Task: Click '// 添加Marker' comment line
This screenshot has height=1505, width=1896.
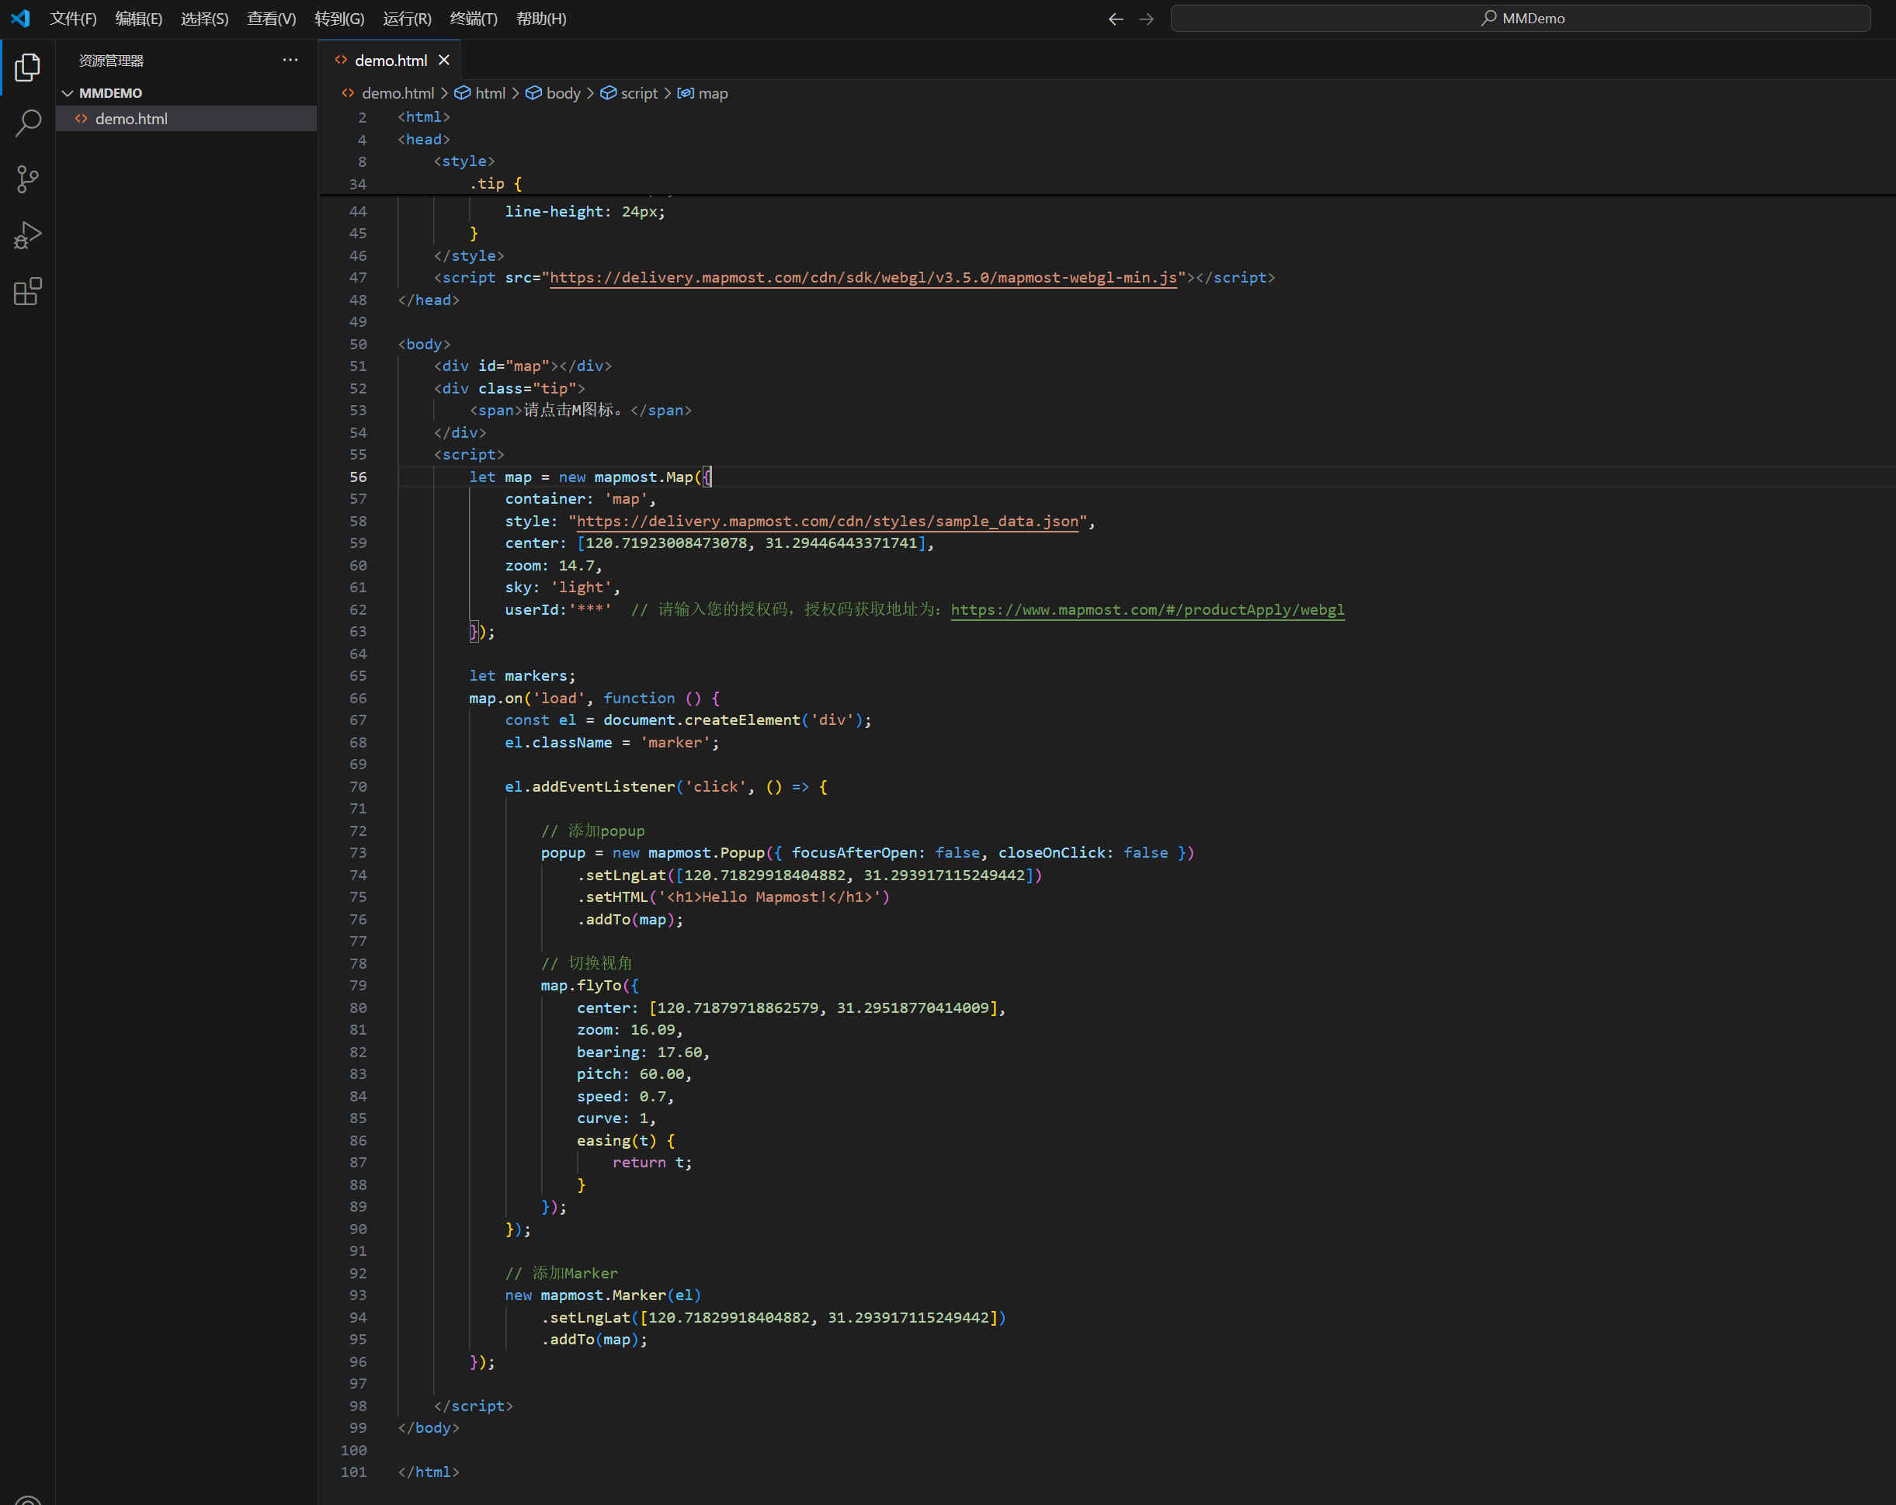Action: click(561, 1273)
